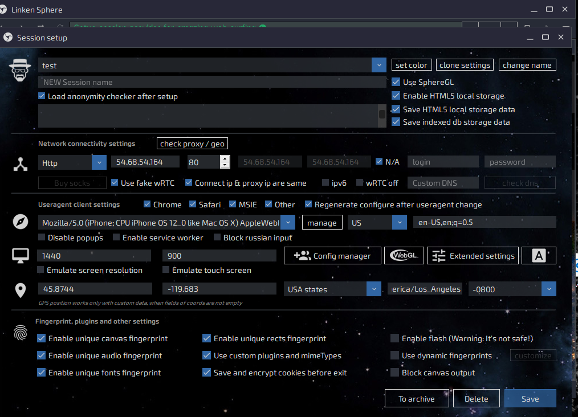Open the US language country dropdown
Image resolution: width=578 pixels, height=417 pixels.
coord(400,223)
